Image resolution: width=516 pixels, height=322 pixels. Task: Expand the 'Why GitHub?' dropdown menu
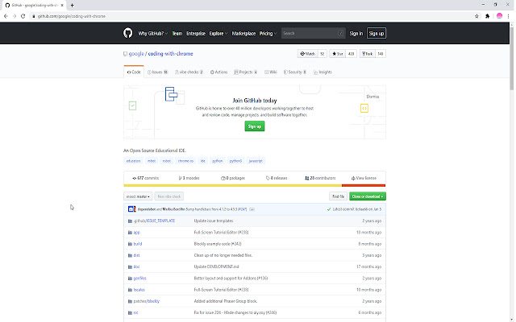pyautogui.click(x=152, y=34)
